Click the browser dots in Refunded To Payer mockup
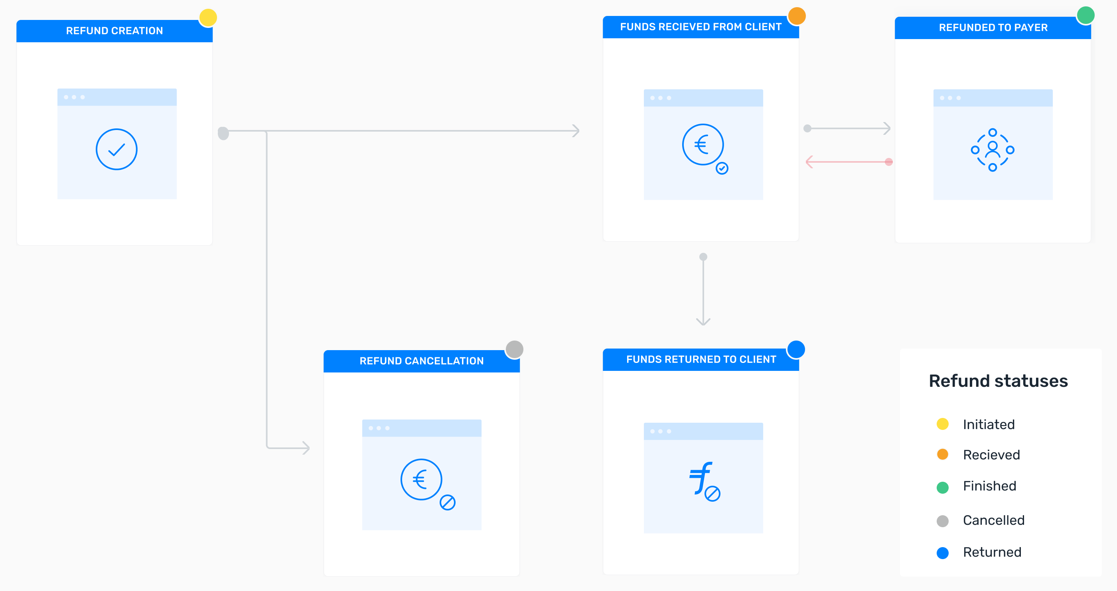 pyautogui.click(x=951, y=98)
